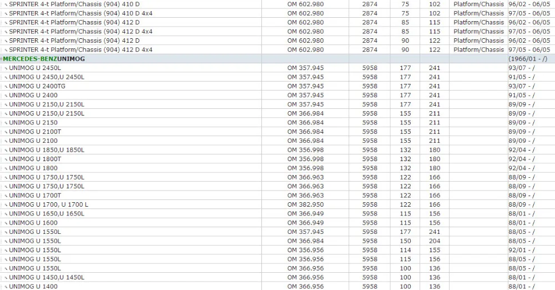Click Platform/Chassis body type in 410 D 4x4 row
555x290 pixels.
point(478,13)
